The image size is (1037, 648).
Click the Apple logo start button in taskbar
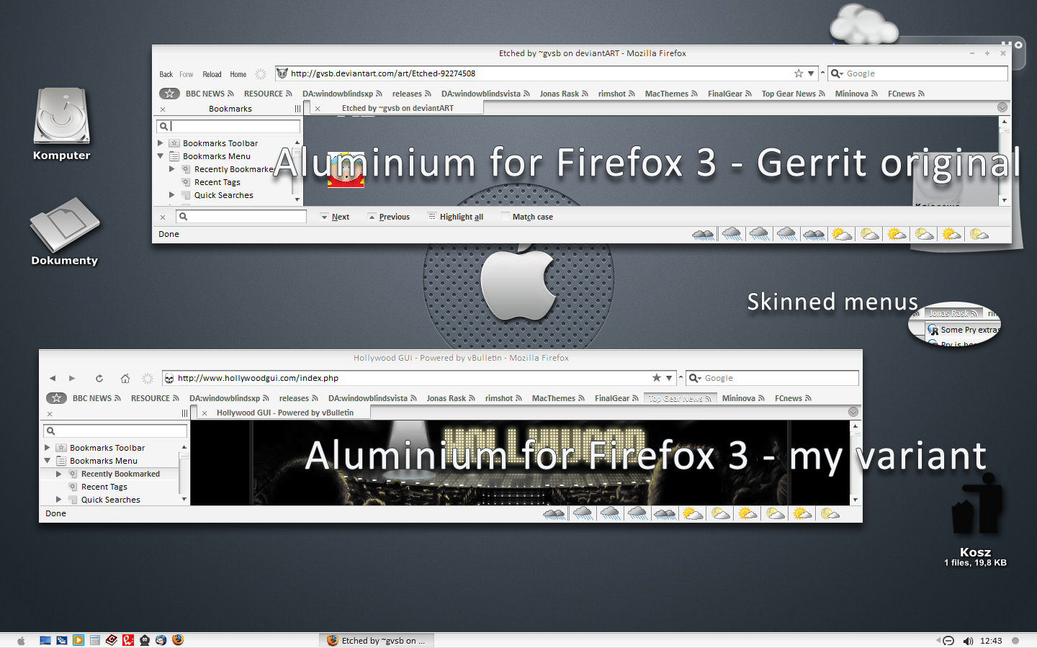21,640
